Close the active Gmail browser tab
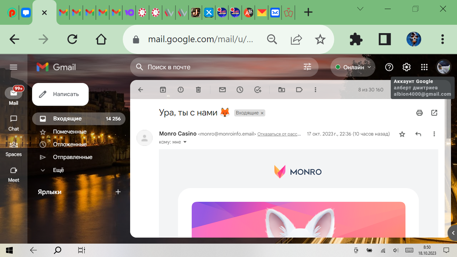The height and width of the screenshot is (257, 457). click(x=44, y=13)
